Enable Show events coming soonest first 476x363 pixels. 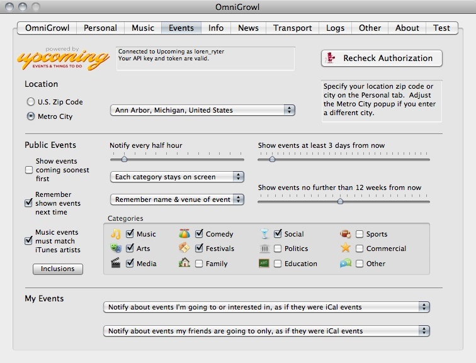[29, 170]
